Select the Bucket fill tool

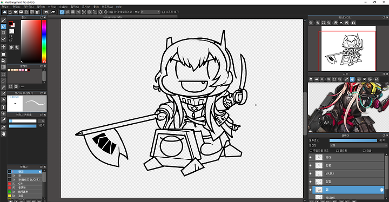[3, 60]
